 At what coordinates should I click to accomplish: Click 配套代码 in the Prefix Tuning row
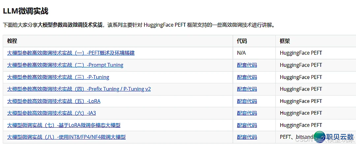tap(247, 89)
